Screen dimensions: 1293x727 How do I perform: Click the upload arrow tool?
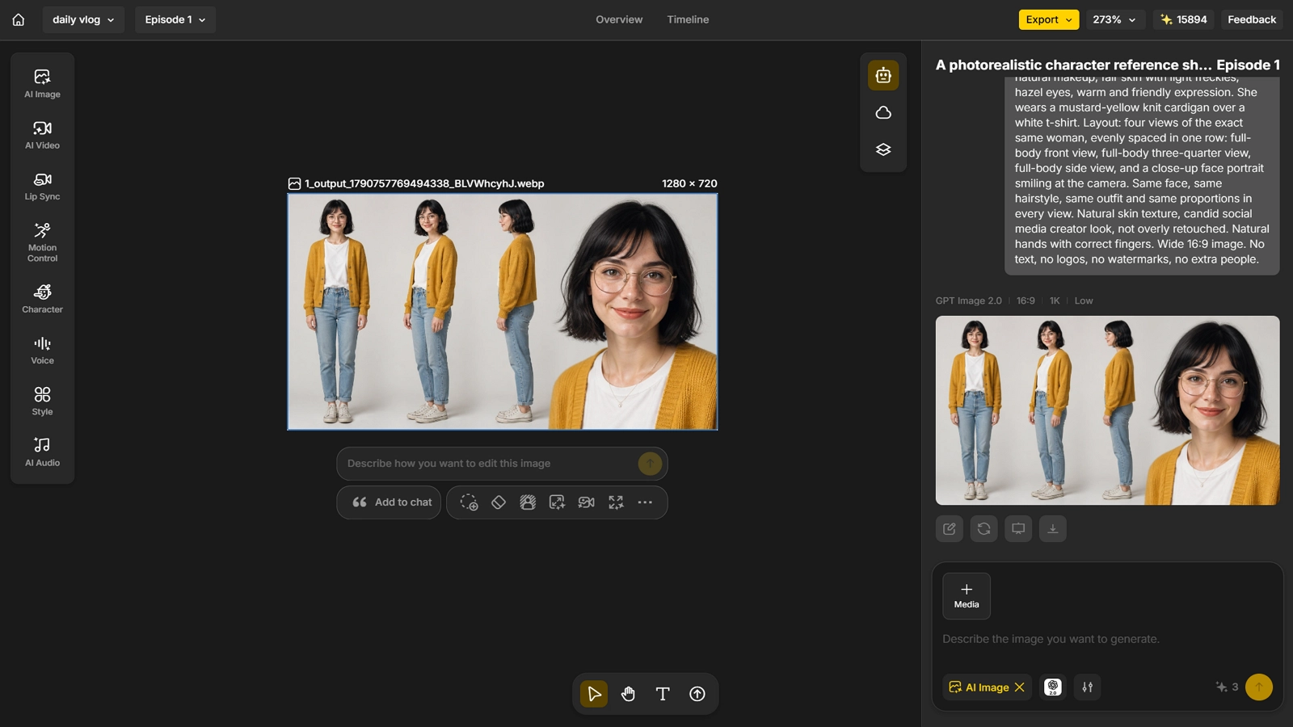[697, 694]
